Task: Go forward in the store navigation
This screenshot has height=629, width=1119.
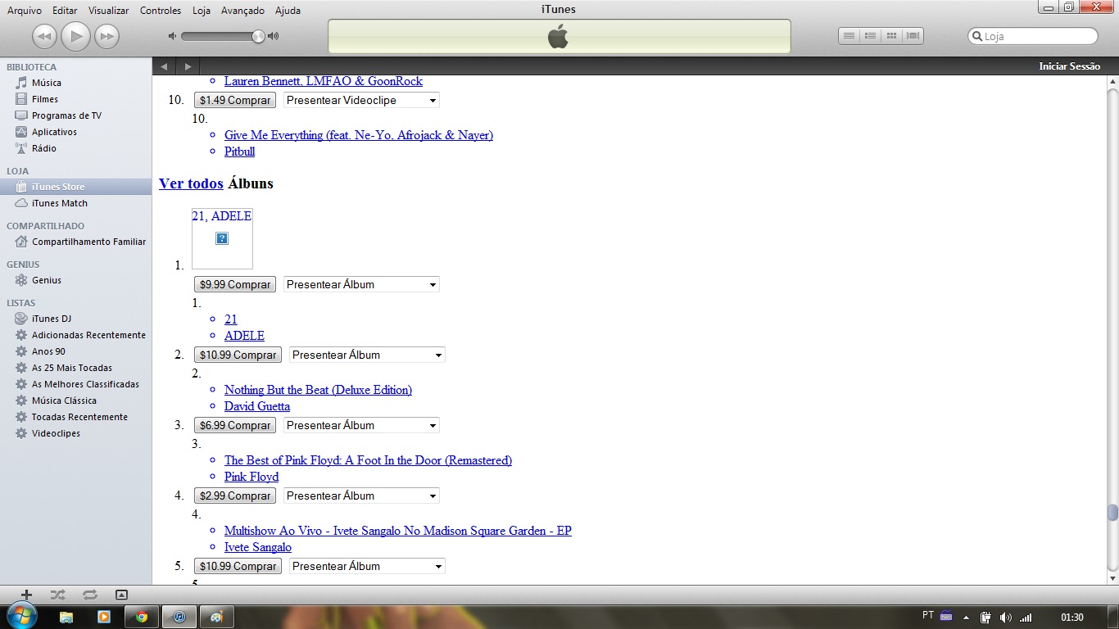Action: 188,66
